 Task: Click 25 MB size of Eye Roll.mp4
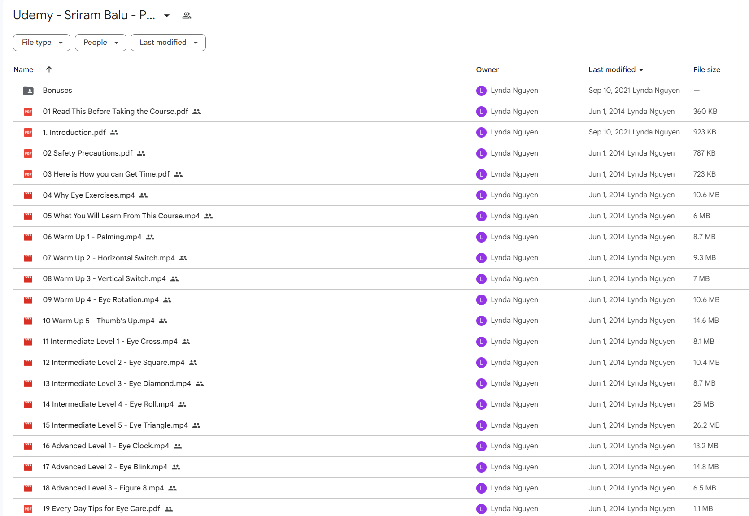tap(703, 404)
